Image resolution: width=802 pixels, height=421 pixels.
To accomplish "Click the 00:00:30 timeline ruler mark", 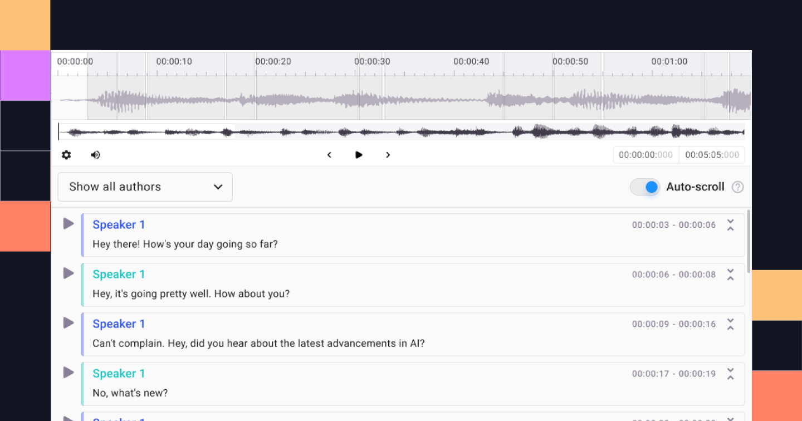I will (372, 61).
